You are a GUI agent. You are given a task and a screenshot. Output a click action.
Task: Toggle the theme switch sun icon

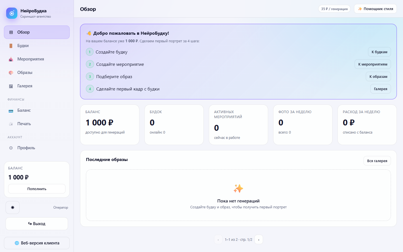coord(13,207)
